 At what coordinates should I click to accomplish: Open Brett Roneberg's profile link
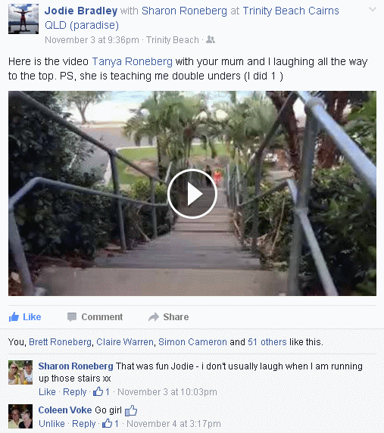click(x=61, y=342)
